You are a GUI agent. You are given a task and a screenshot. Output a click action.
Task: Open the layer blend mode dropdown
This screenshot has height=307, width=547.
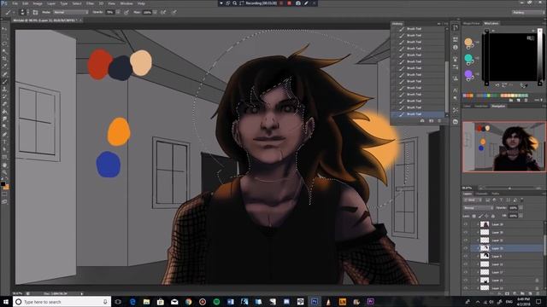pyautogui.click(x=478, y=208)
